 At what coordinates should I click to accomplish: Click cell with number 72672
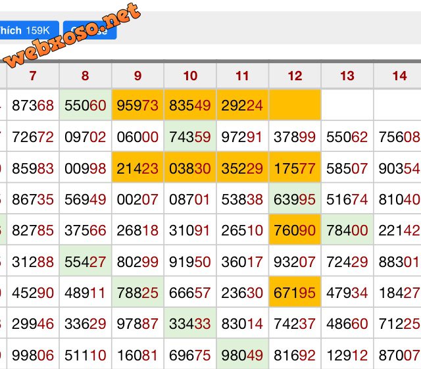(x=33, y=136)
